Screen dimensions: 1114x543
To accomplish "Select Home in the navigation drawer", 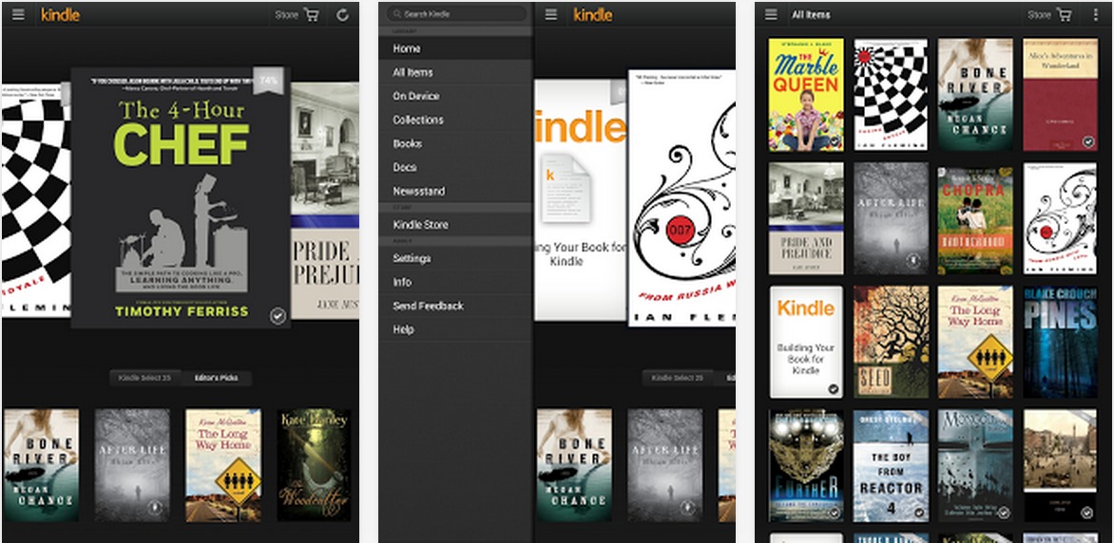I will tap(455, 48).
